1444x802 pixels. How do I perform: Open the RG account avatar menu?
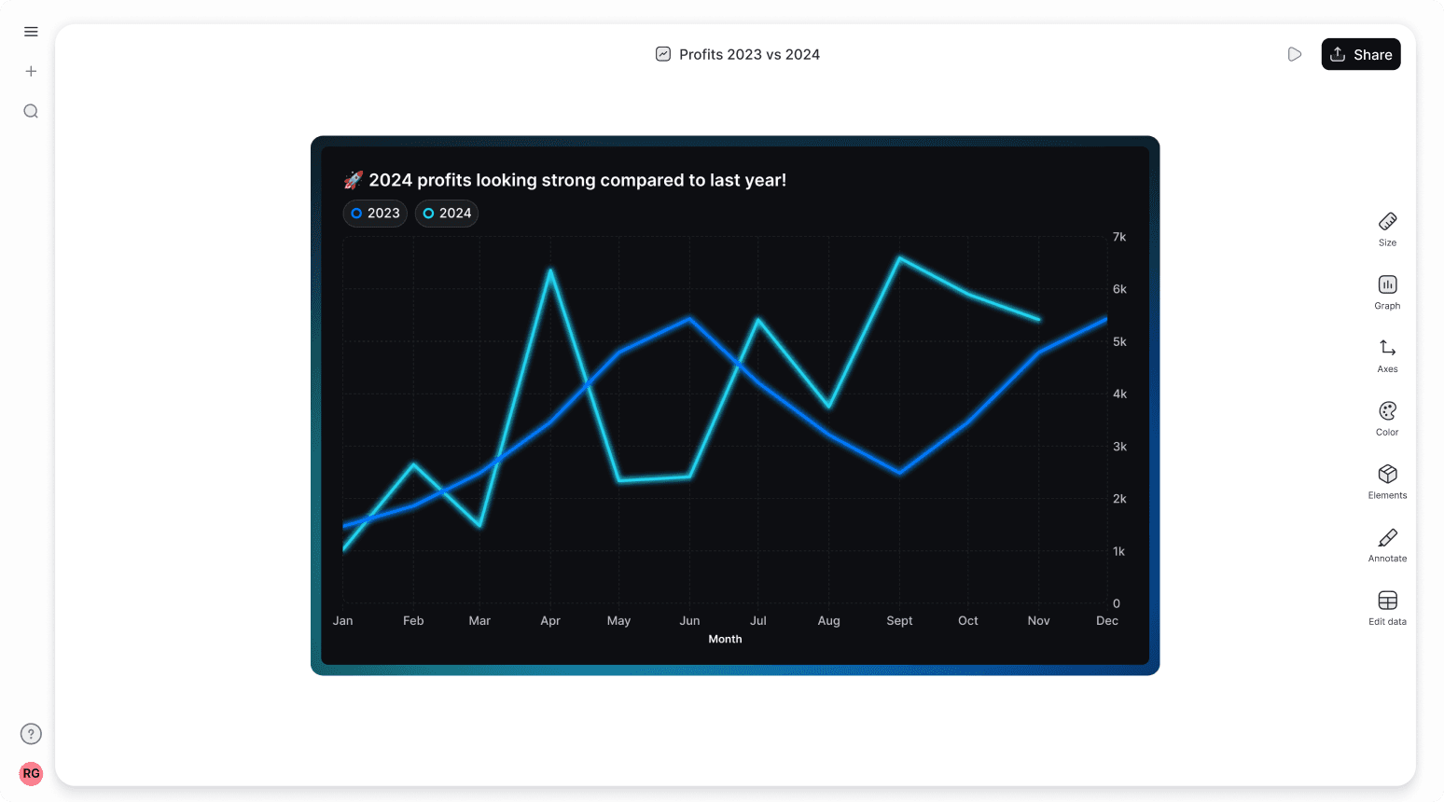tap(30, 774)
